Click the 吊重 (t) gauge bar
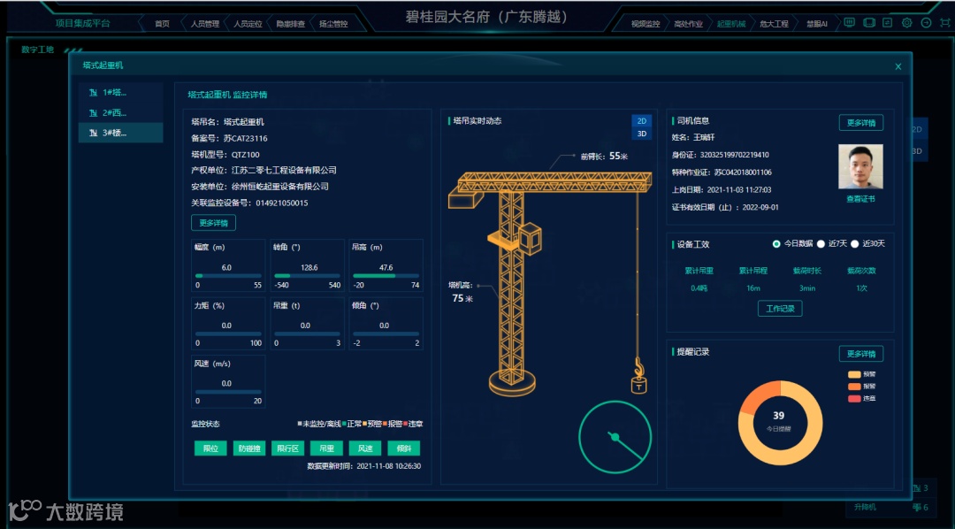 point(308,334)
